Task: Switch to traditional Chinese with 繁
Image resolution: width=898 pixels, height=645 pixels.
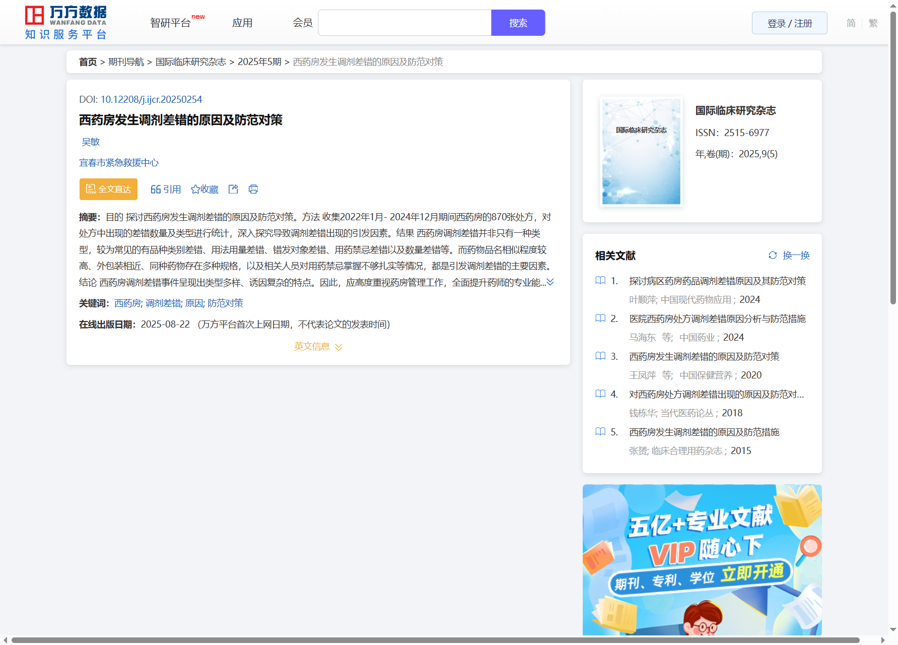Action: tap(873, 23)
